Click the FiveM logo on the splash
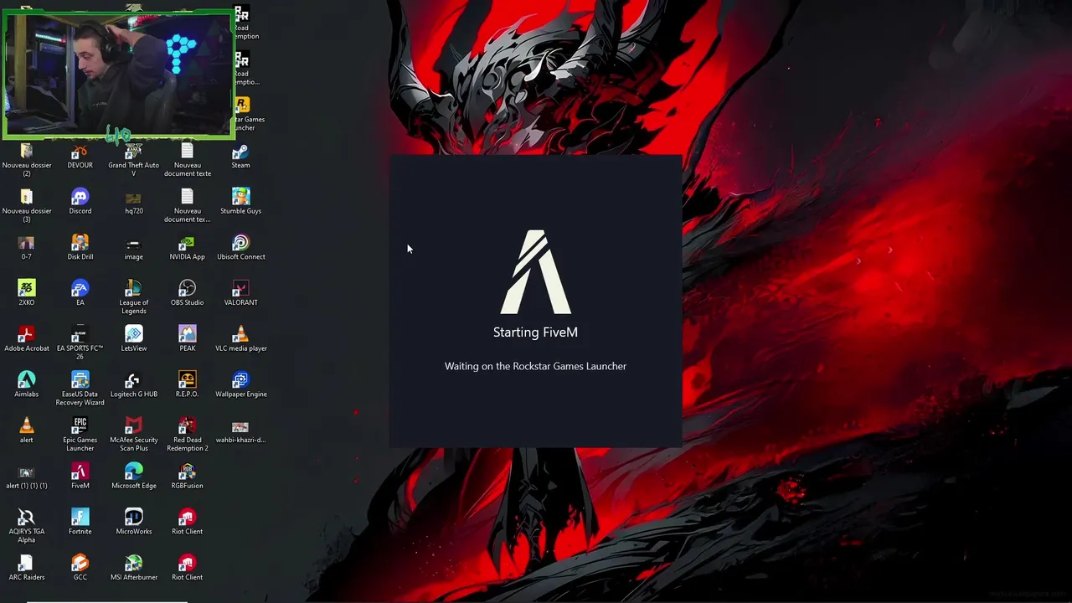The width and height of the screenshot is (1072, 603). (535, 271)
